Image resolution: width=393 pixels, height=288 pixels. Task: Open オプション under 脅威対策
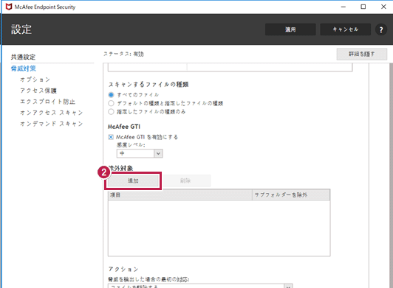[x=35, y=80]
